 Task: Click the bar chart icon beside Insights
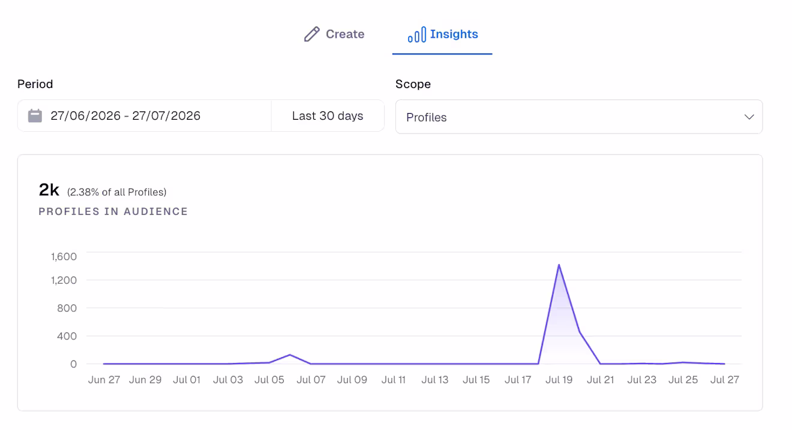pos(416,35)
